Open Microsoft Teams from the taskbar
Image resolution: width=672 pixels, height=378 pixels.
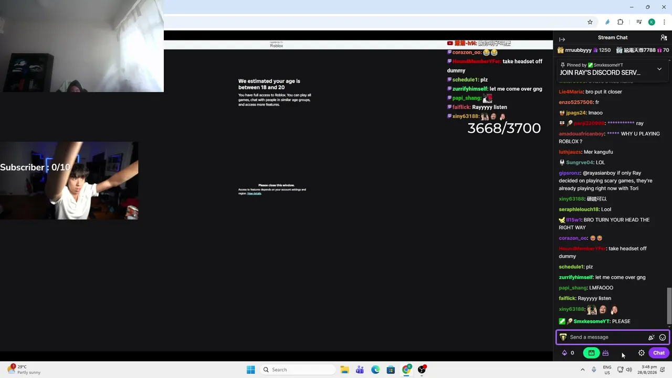[360, 370]
